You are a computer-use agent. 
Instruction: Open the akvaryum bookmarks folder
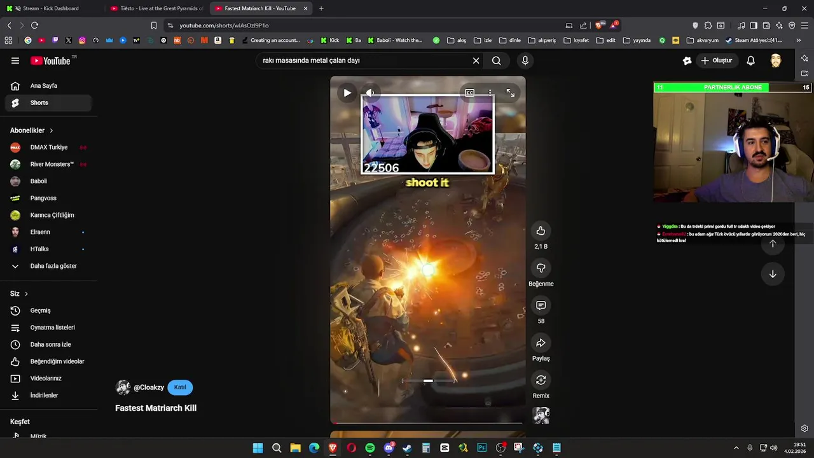(703, 40)
